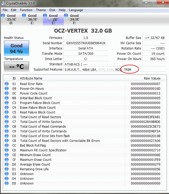Click the OCZ-VERTEX 32.0 GB model title

click(x=83, y=31)
